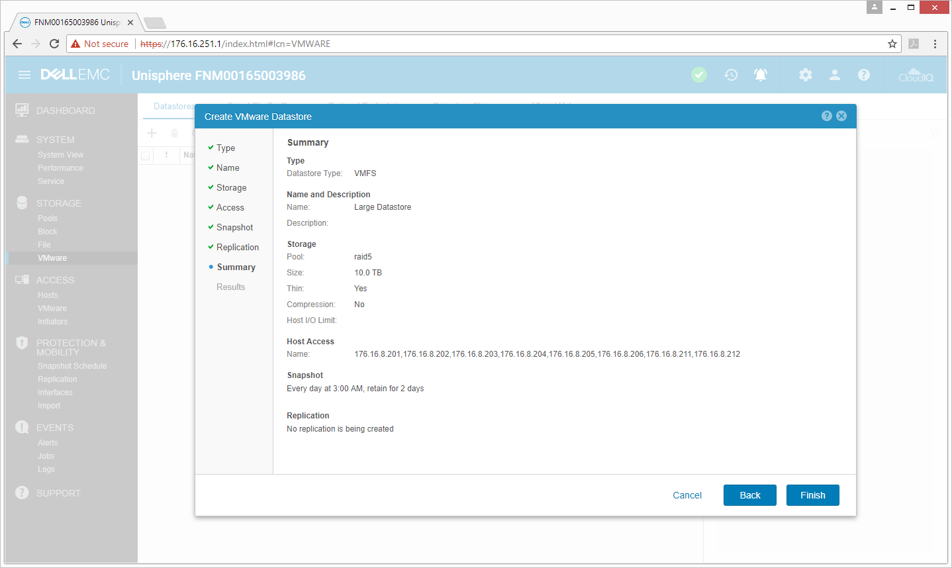Image resolution: width=952 pixels, height=568 pixels.
Task: Click the Protection & Mobility shield icon
Action: tap(22, 343)
